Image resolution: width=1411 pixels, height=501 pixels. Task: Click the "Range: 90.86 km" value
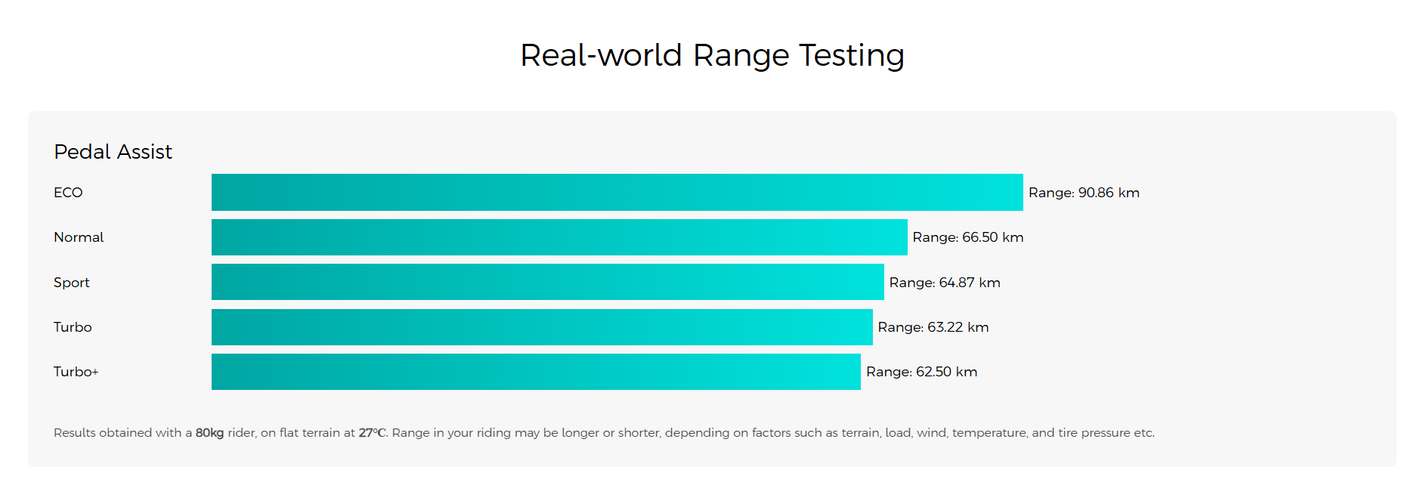pos(1084,193)
